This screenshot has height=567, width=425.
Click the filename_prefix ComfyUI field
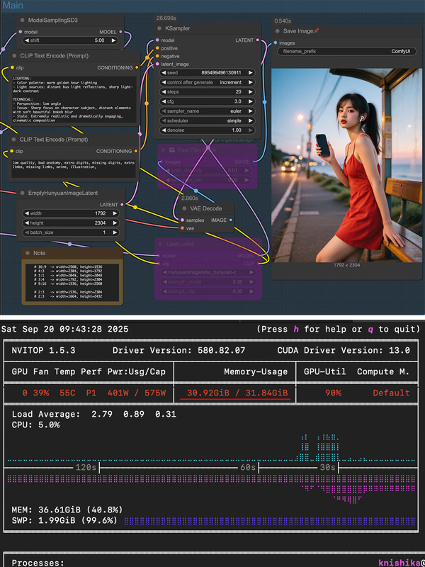(346, 51)
